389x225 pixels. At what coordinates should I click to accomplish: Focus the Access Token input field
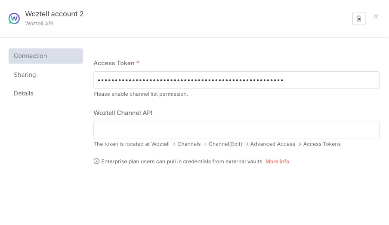(x=327, y=80)
